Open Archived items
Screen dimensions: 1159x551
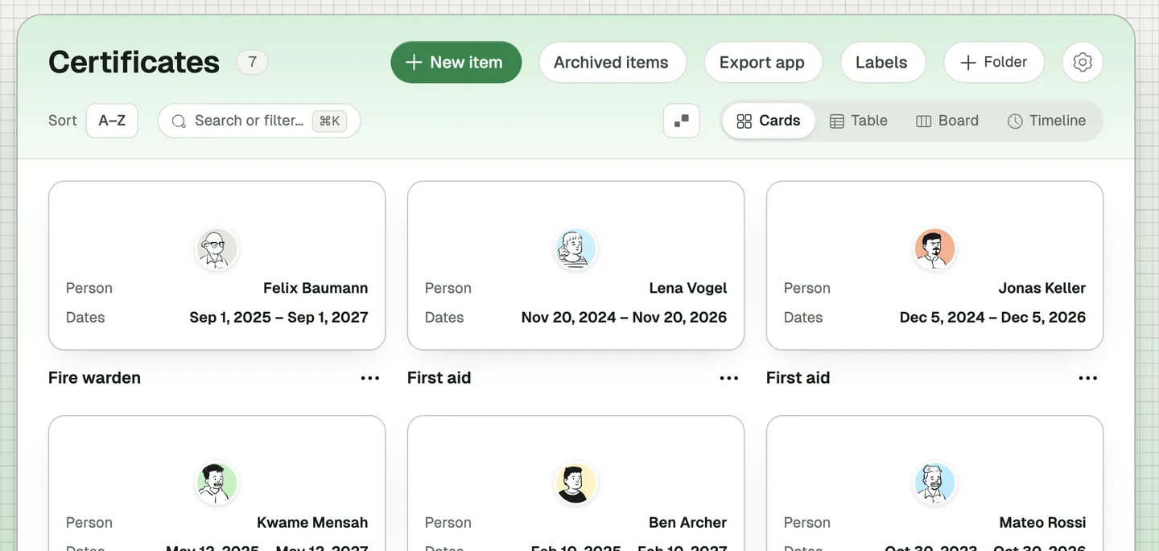pyautogui.click(x=612, y=62)
